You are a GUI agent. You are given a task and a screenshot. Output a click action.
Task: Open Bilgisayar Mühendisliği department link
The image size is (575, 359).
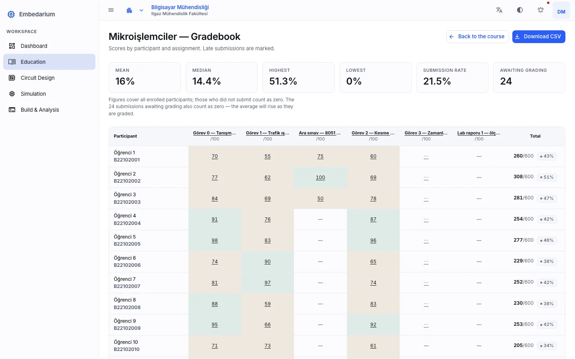(x=180, y=7)
